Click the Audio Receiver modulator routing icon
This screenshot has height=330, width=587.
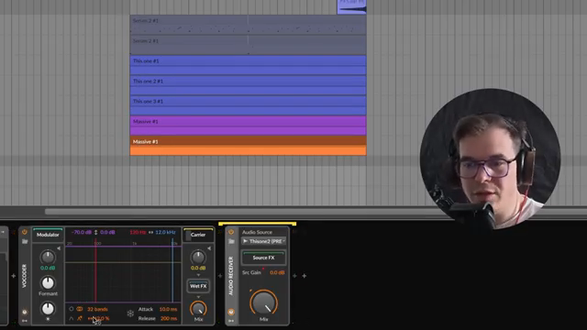231,312
